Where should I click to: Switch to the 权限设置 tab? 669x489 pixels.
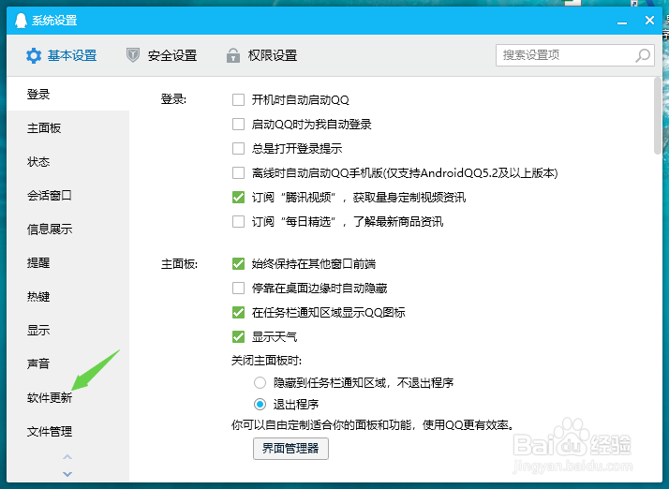click(x=262, y=55)
